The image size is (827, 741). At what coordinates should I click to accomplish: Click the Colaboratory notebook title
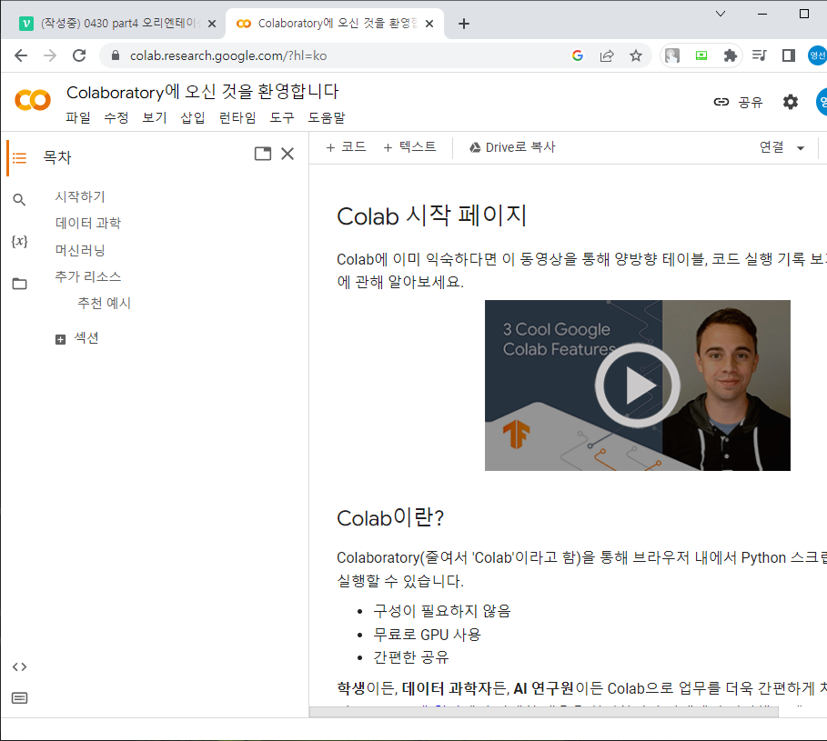(x=203, y=92)
